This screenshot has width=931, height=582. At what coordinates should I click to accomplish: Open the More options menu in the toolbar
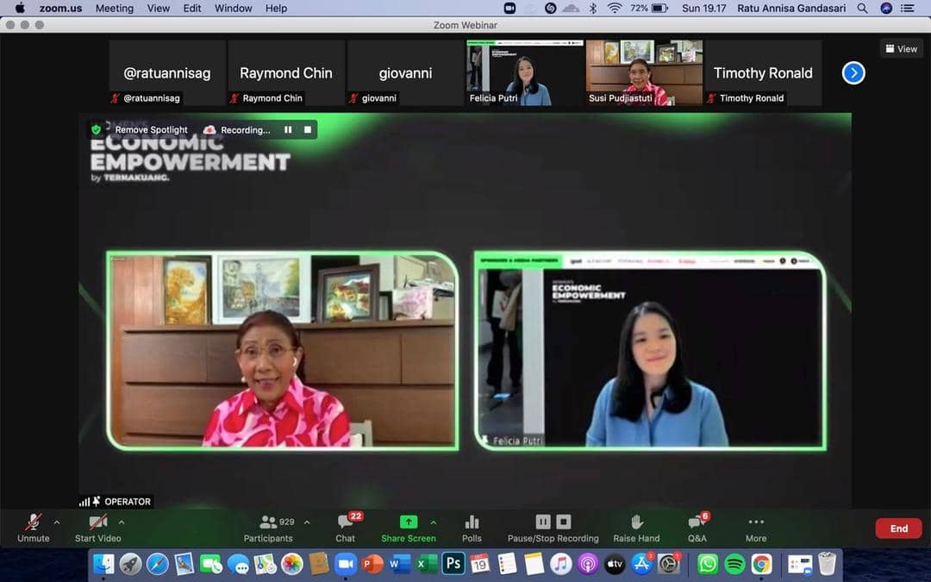(756, 523)
